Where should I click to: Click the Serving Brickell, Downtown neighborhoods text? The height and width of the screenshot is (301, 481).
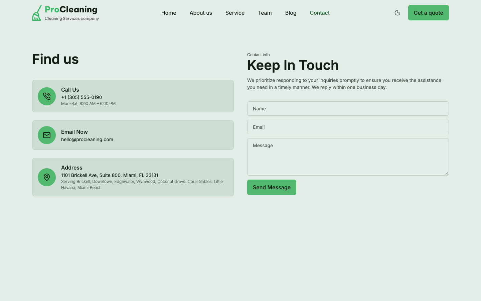point(142,185)
